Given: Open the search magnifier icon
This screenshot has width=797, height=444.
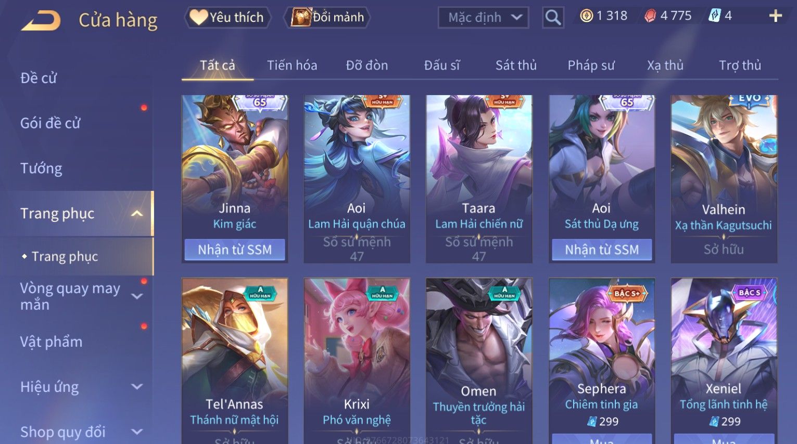Looking at the screenshot, I should [553, 18].
